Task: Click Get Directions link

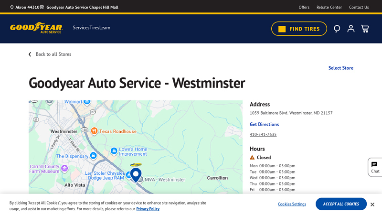Action: [x=265, y=124]
